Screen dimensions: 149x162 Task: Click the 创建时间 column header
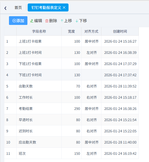tap(120, 31)
